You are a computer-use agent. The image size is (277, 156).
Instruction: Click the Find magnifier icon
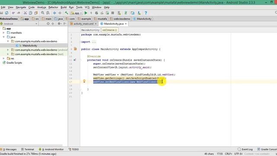[42, 13]
